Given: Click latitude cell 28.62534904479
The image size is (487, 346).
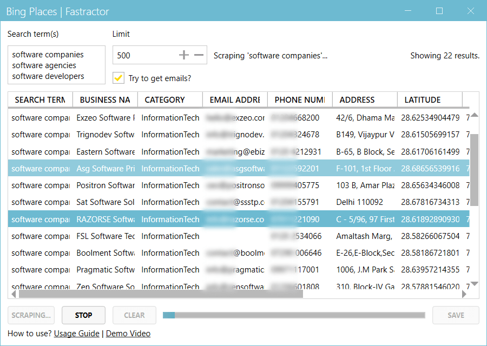Looking at the screenshot, I should tap(430, 118).
